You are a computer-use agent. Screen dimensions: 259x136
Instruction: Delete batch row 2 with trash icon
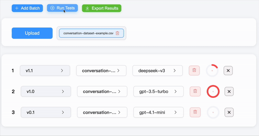click(195, 91)
